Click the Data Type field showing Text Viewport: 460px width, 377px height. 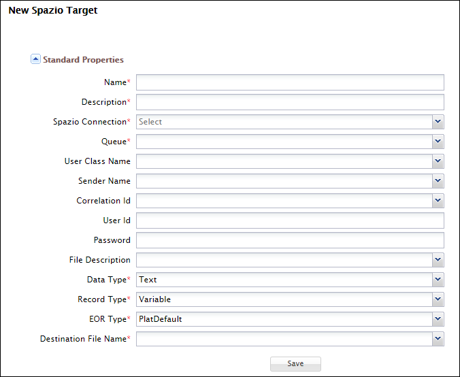(x=284, y=280)
